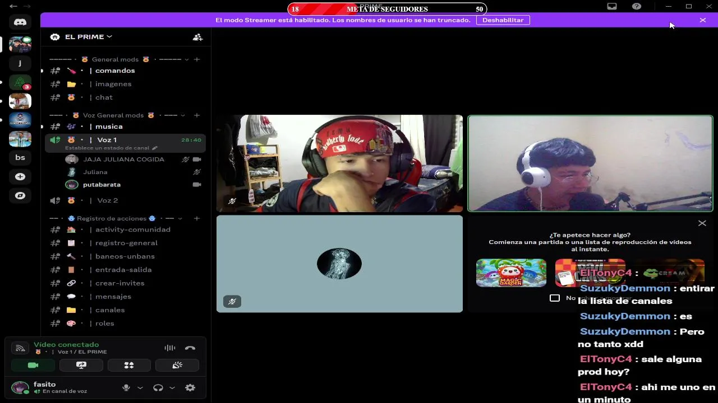Click the voice connection signal icon
Viewport: 718px width, 403px height.
[20, 348]
